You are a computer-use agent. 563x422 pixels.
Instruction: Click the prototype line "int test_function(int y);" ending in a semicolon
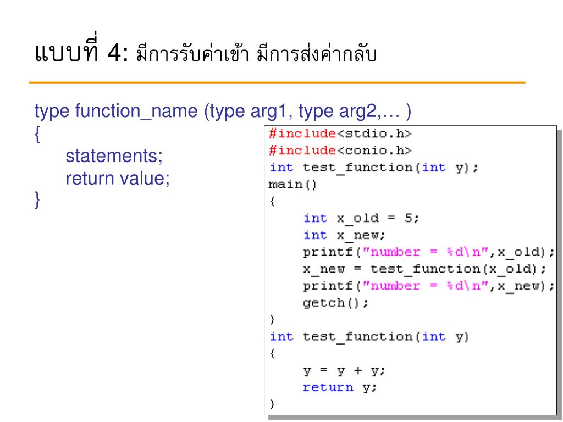click(374, 168)
